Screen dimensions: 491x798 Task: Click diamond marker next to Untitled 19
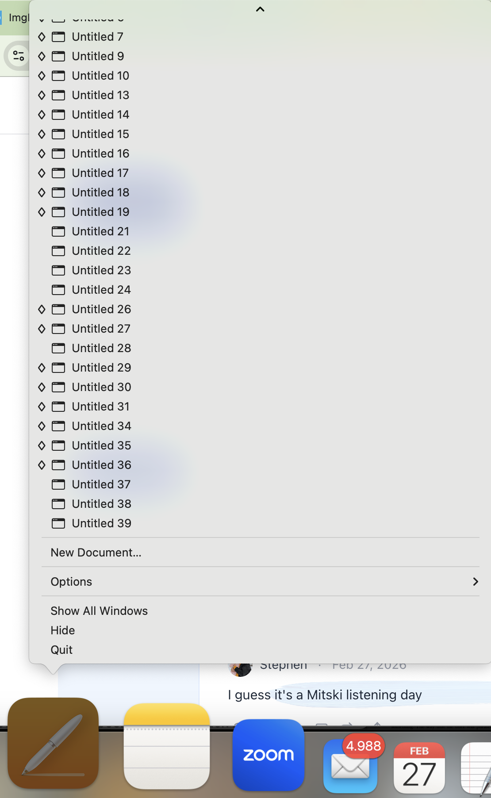42,212
